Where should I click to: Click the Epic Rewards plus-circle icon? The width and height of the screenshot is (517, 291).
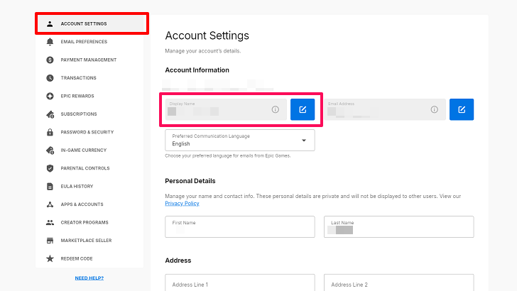point(50,96)
